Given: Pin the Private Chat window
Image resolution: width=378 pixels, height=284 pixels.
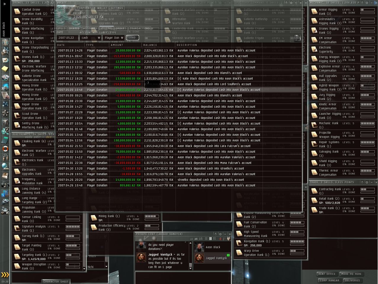Looking at the screenshot, I should pyautogui.click(x=220, y=234).
